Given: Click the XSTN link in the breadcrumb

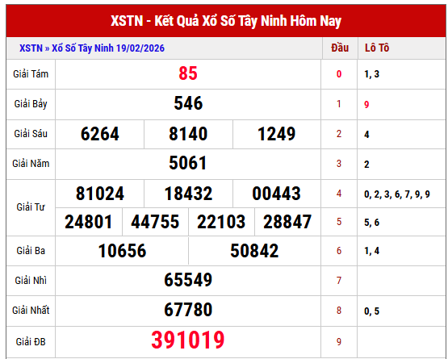Looking at the screenshot, I should 31,48.
